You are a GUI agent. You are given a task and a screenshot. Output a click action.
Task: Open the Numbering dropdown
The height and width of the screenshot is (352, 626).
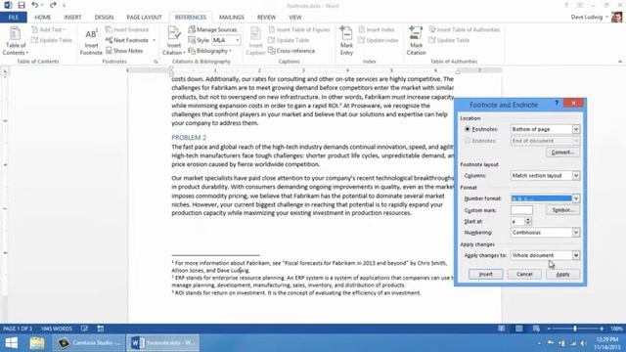576,233
